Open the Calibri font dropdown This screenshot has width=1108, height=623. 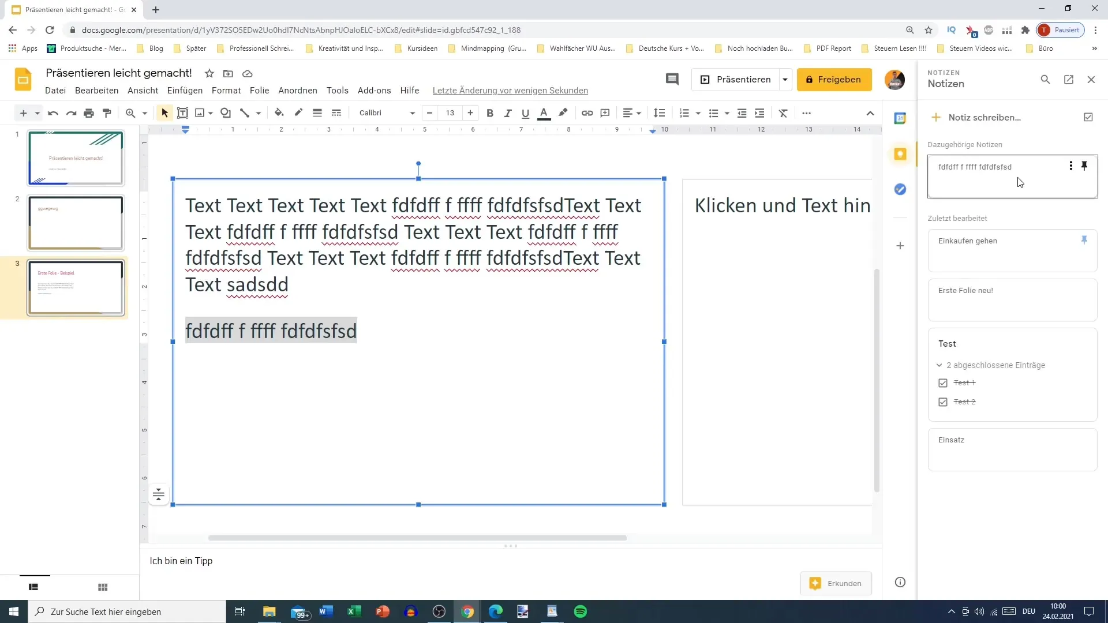coord(387,113)
